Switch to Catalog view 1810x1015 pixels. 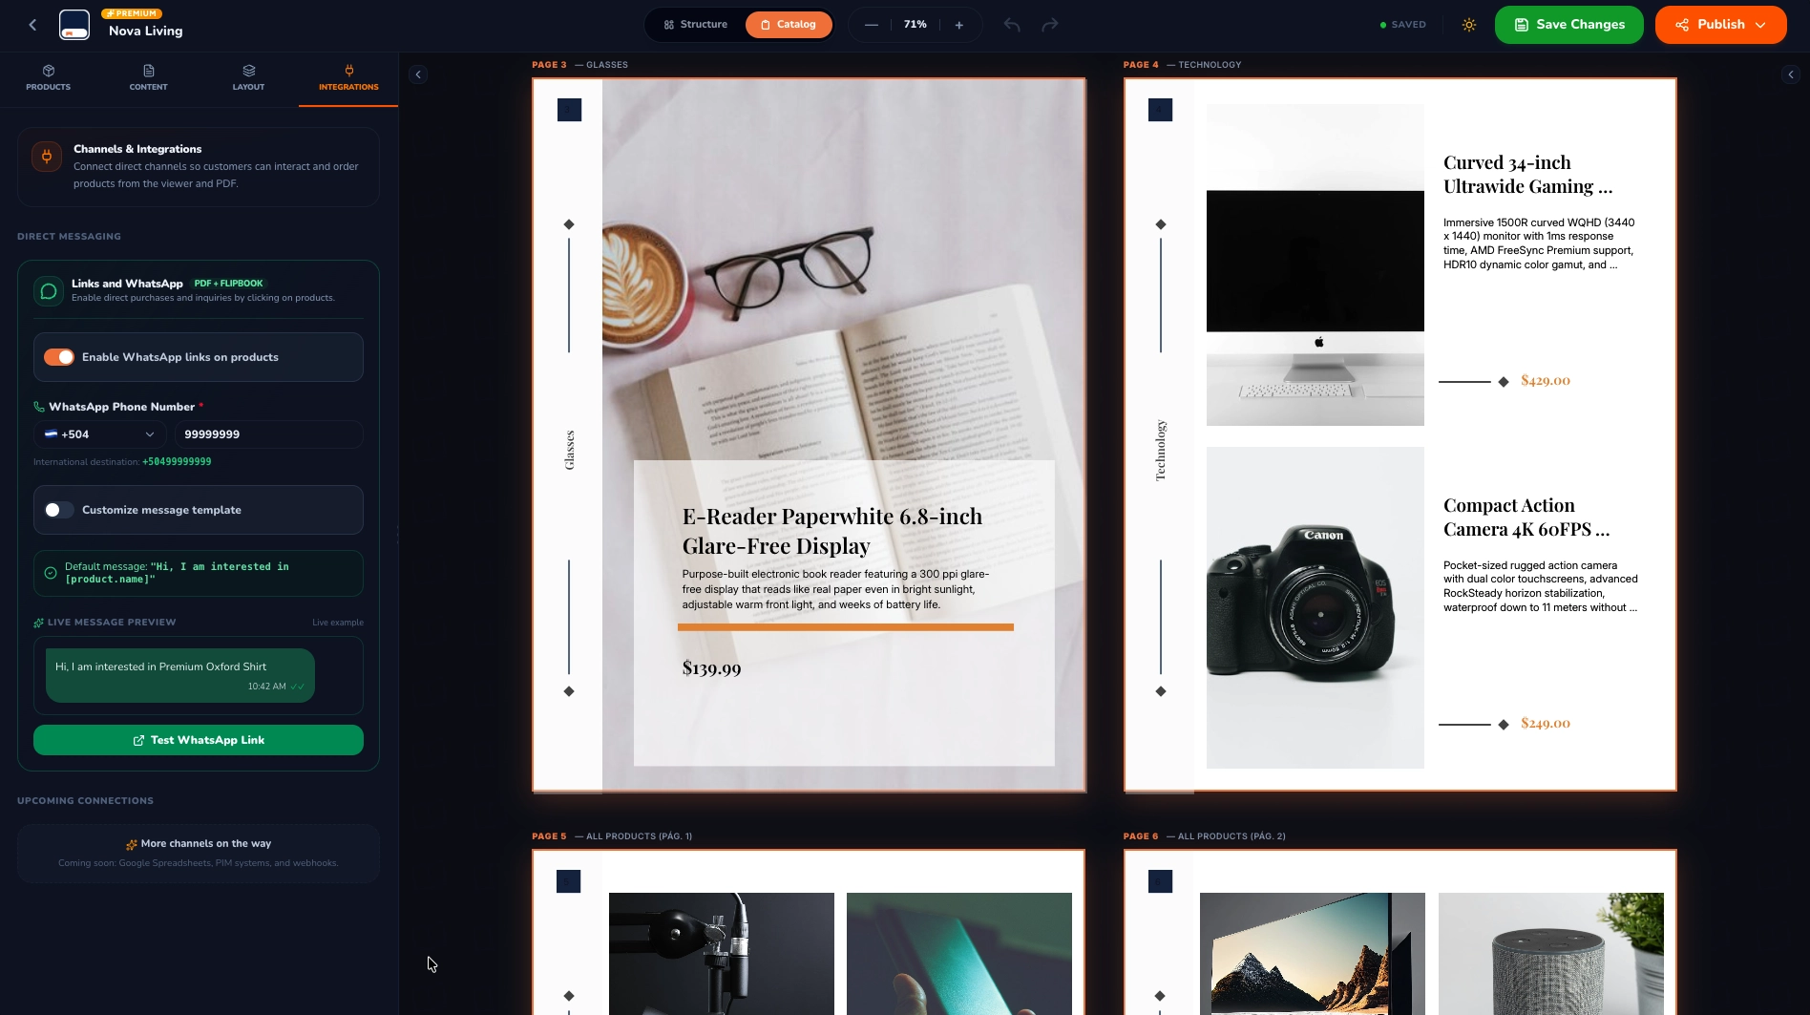(789, 25)
